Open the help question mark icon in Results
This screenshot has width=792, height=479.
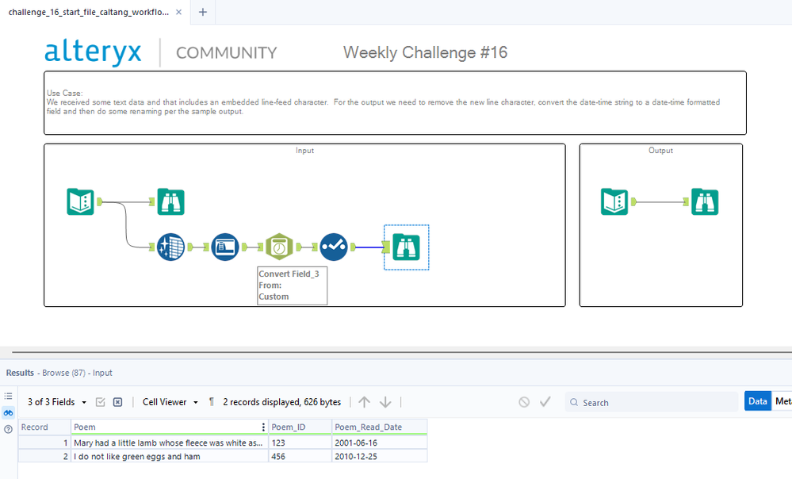8,430
